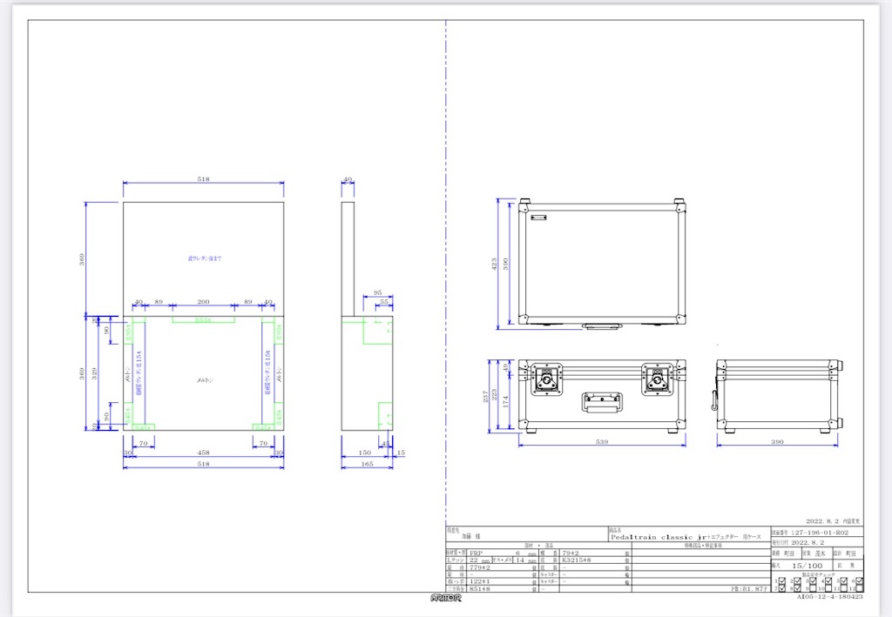
Task: Select the '40' dimension above the lid side section
Action: pyautogui.click(x=348, y=179)
